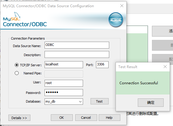This screenshot has height=126, width=173.
Task: Expand the Details >> options
Action: coord(19,118)
